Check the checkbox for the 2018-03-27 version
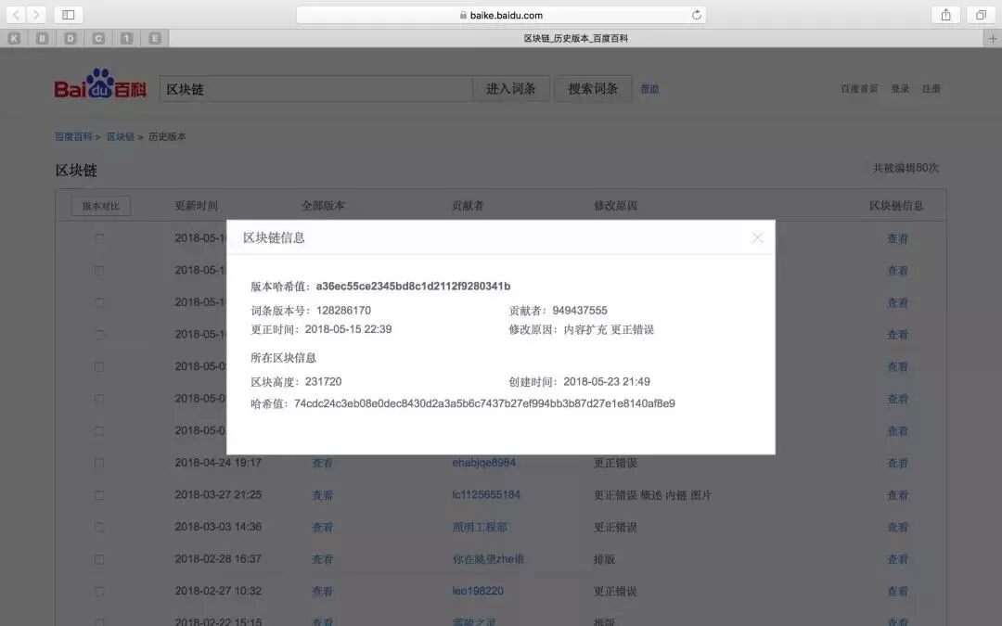 point(99,494)
